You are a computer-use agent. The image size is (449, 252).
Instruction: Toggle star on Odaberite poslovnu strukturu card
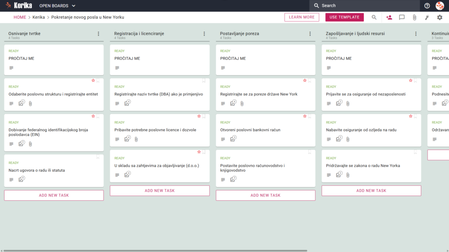(93, 80)
